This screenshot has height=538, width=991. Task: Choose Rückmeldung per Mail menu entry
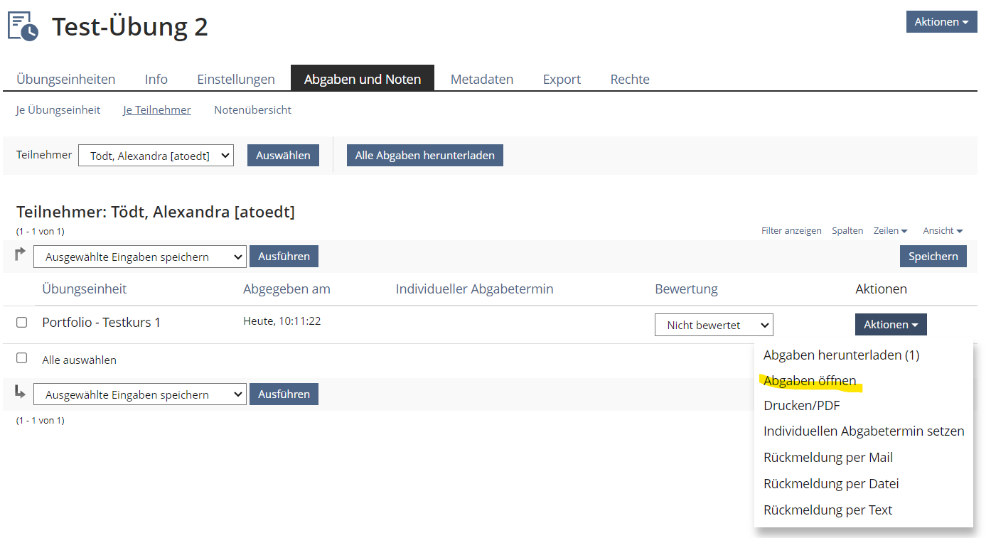coord(827,458)
